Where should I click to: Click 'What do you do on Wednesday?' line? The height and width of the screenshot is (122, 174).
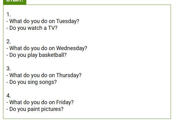(47, 48)
